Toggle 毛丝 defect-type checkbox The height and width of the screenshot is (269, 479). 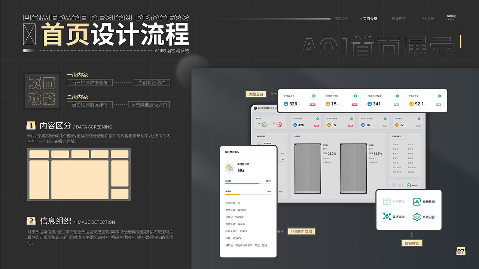[394, 163]
